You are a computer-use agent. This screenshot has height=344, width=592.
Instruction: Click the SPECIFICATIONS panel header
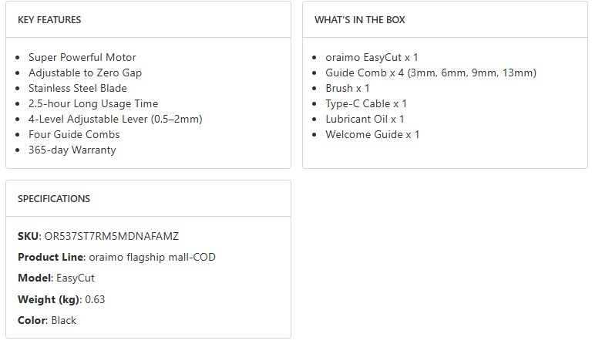coord(54,199)
